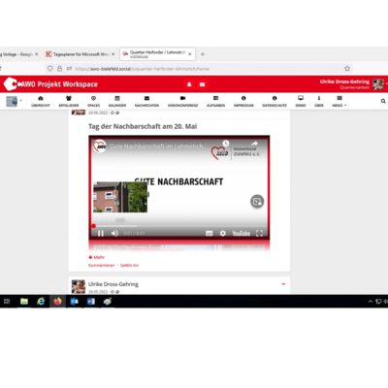Close the Tagesplaner browser tab

point(113,54)
